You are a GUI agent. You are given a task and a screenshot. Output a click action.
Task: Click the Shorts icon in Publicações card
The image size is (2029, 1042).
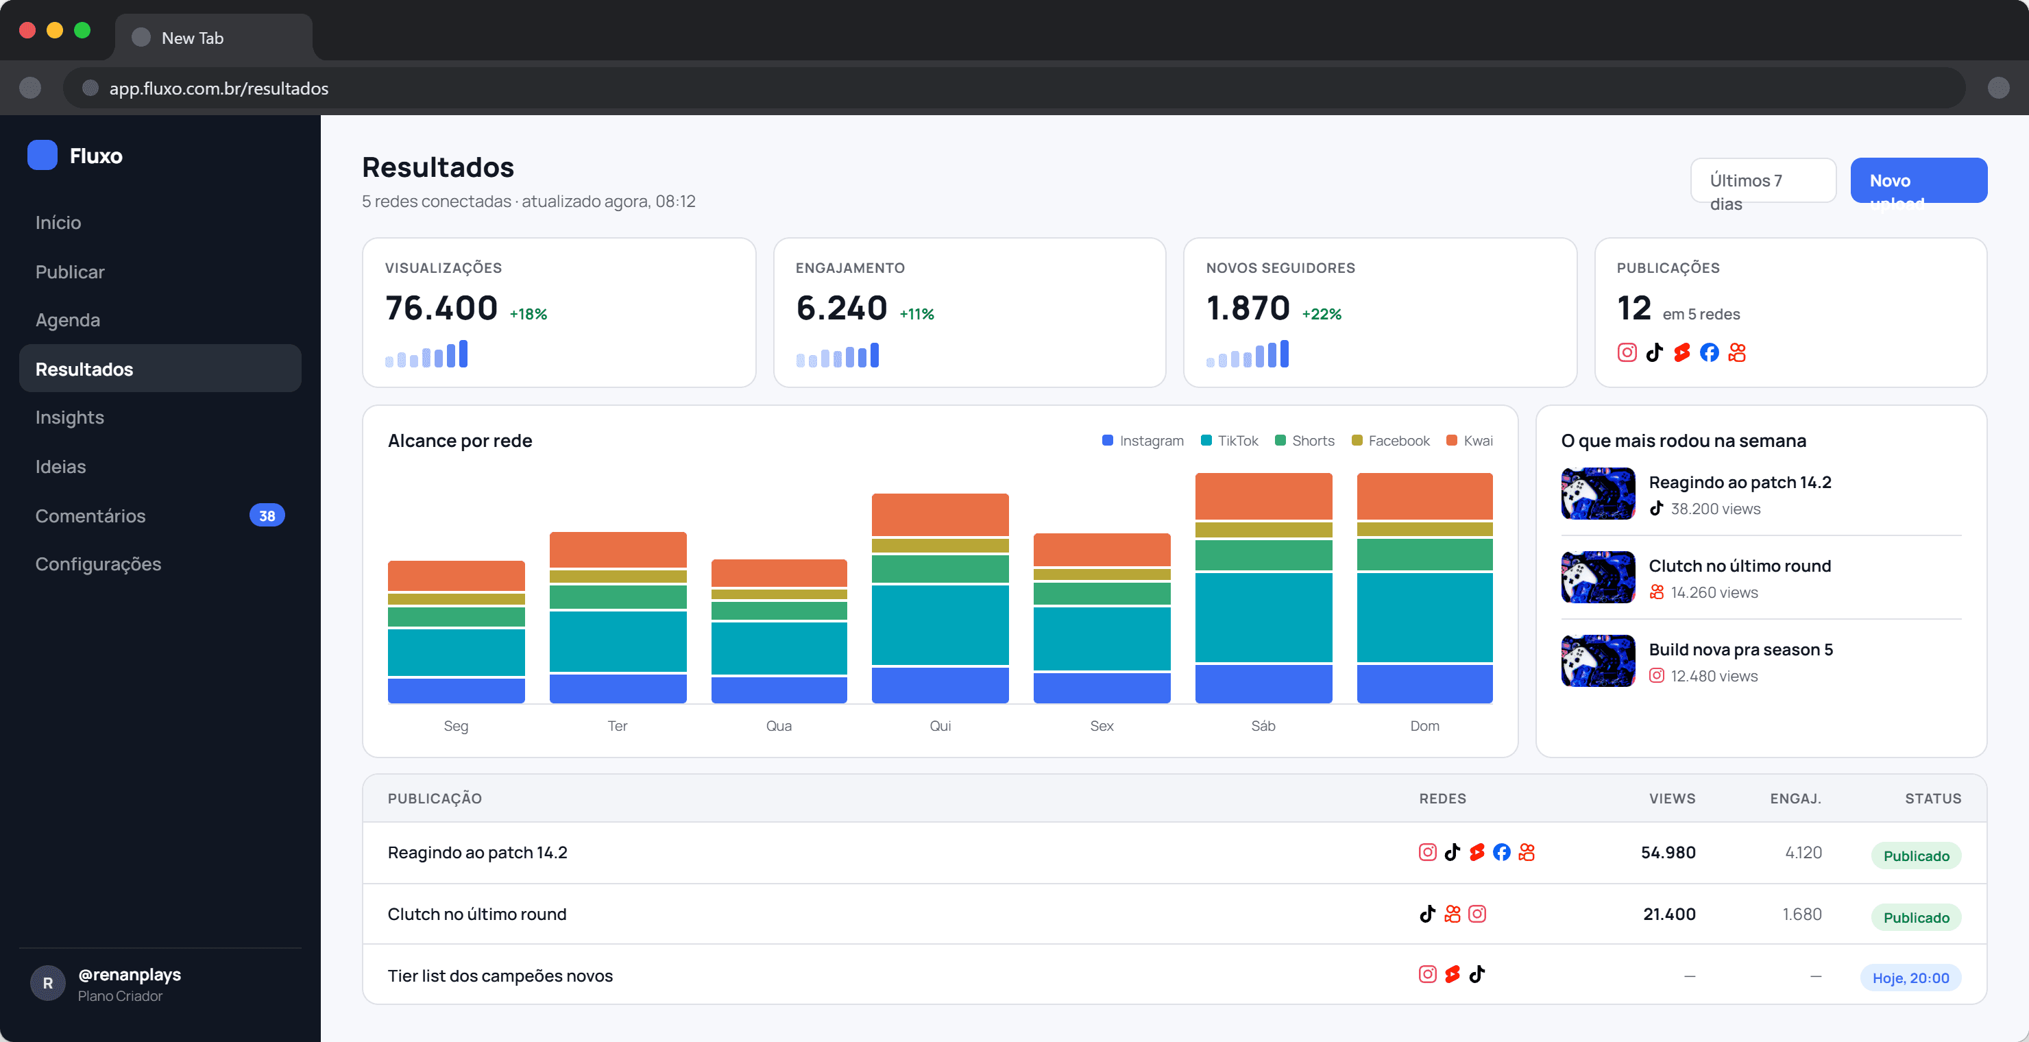[x=1681, y=352]
